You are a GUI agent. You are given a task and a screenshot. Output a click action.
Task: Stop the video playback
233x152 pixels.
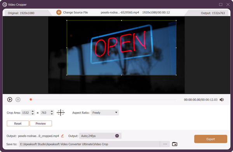click(18, 99)
